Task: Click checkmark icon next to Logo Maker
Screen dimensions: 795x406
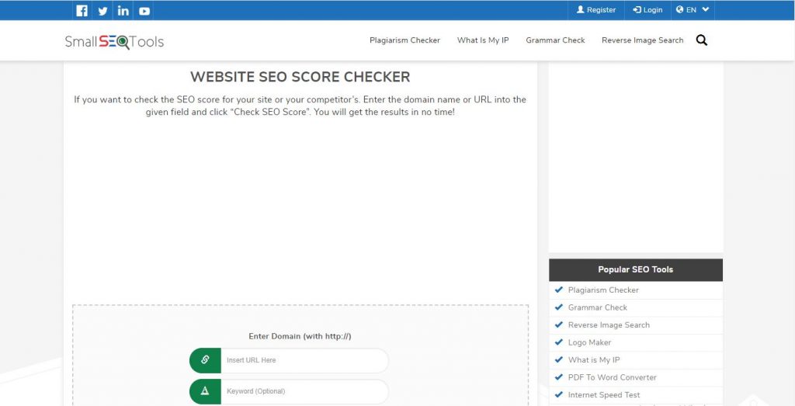Action: click(559, 342)
